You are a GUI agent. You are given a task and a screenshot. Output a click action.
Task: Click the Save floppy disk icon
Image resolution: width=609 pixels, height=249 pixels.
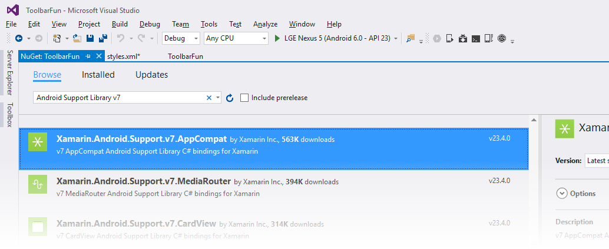pos(90,38)
